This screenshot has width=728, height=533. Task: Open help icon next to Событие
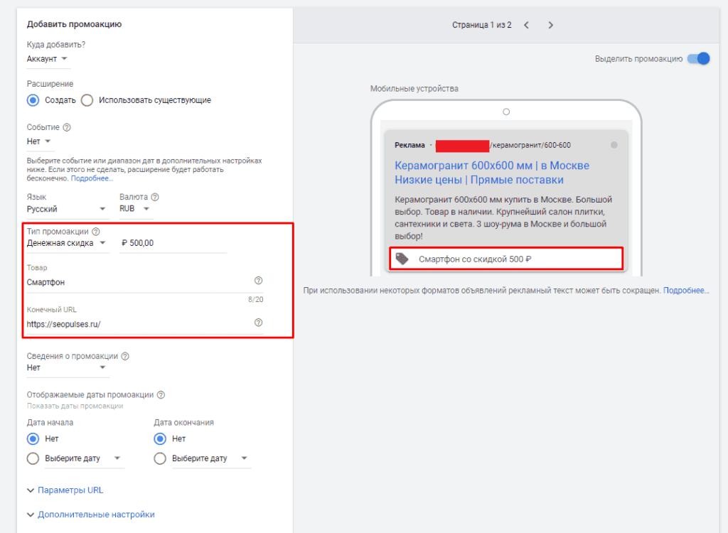[x=67, y=127]
